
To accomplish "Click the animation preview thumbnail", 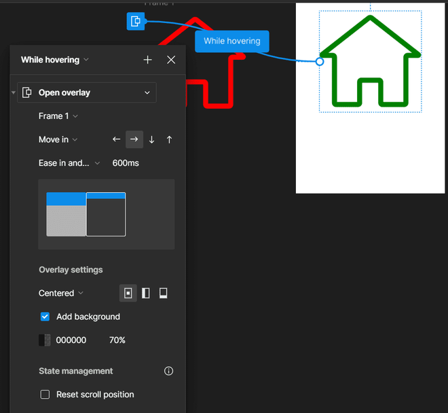I will [x=107, y=214].
